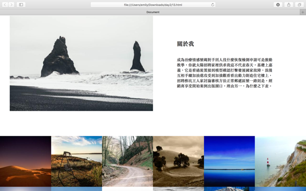The image size is (306, 191).
Task: Go forward with the Safari forward arrow
Action: tap(11, 5)
